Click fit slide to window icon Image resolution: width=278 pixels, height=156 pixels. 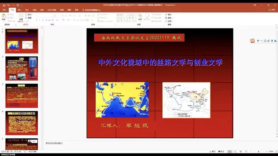(276, 152)
